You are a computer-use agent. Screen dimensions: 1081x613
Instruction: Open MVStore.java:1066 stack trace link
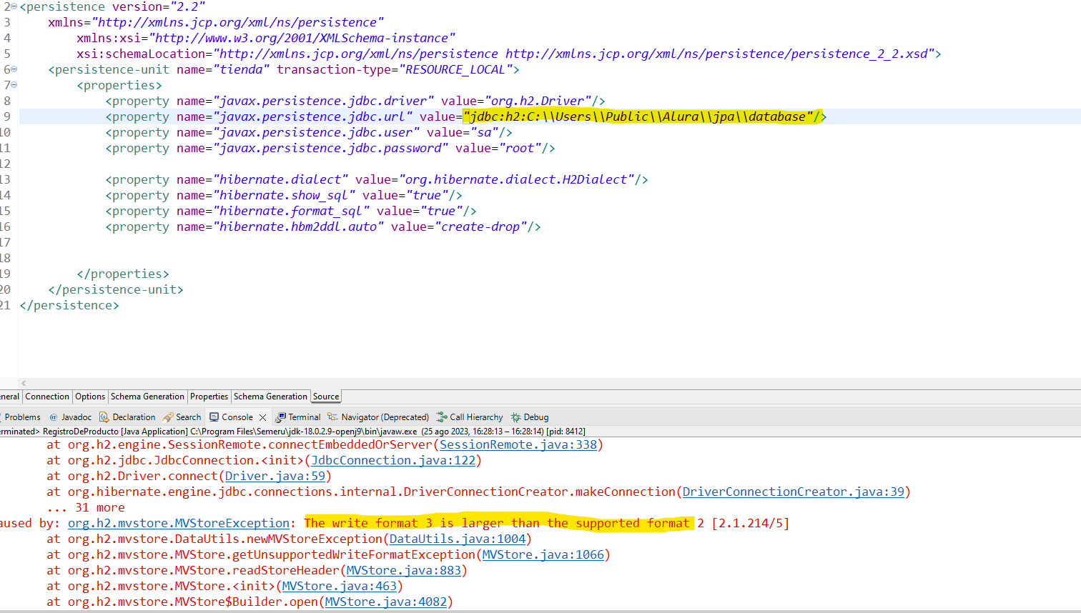click(x=543, y=554)
